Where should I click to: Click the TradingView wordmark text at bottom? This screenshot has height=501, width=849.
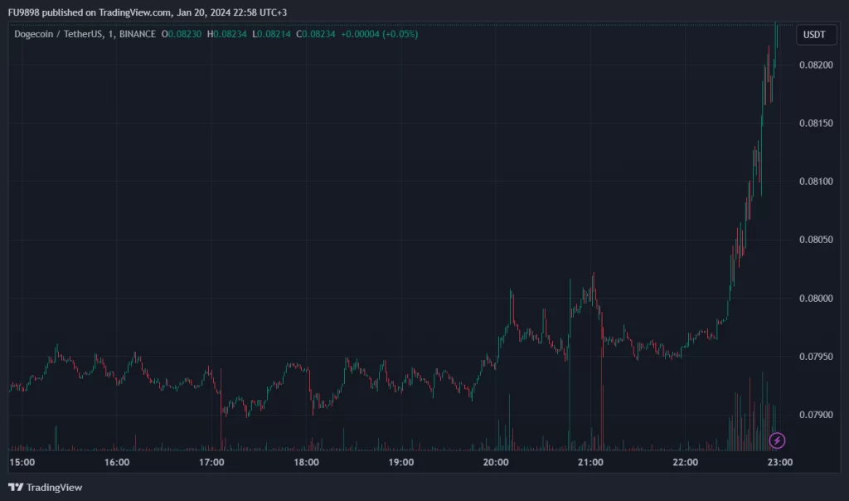pyautogui.click(x=55, y=487)
